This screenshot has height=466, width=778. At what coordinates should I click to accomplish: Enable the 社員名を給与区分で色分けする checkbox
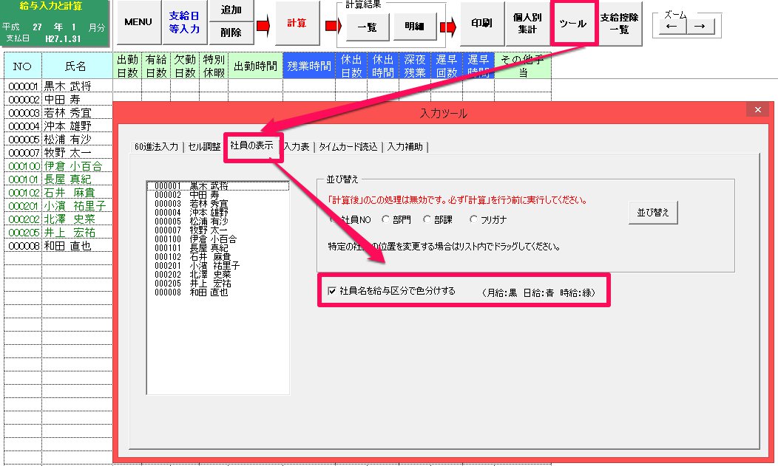click(x=332, y=291)
